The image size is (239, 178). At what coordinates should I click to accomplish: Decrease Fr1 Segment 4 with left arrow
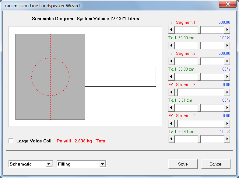click(171, 124)
